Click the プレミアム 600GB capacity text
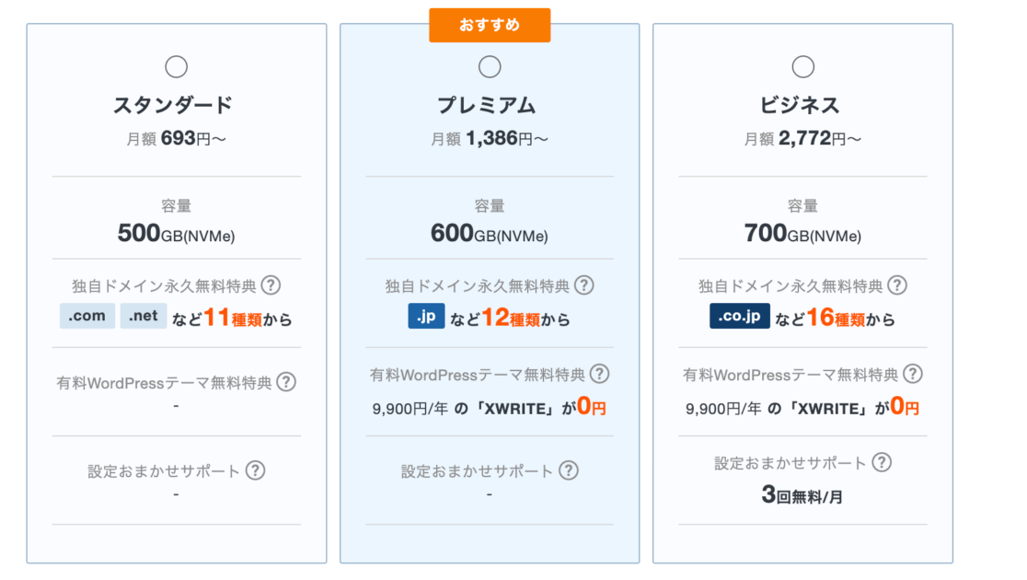1027x580 pixels. tap(490, 234)
